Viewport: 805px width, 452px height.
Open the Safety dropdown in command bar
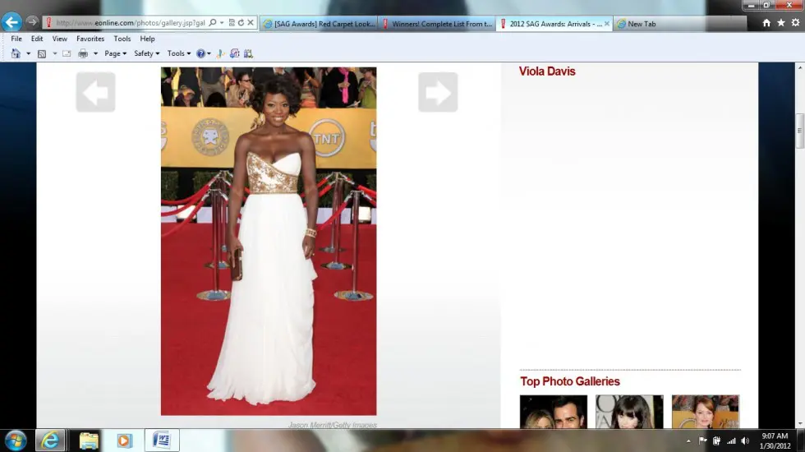(x=147, y=53)
